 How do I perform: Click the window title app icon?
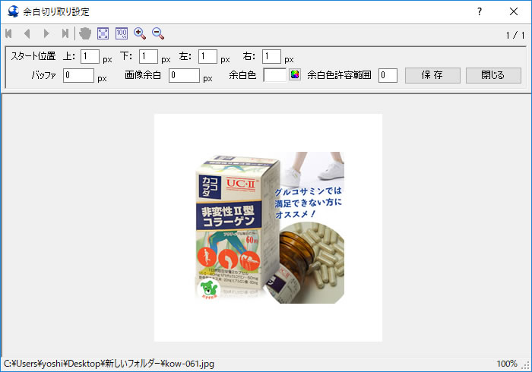click(x=13, y=11)
